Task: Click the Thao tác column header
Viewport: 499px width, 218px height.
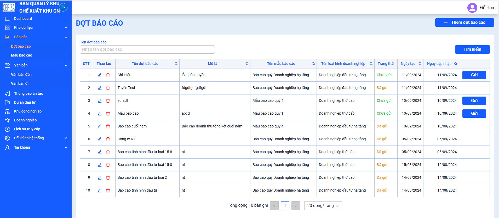Action: click(x=104, y=64)
